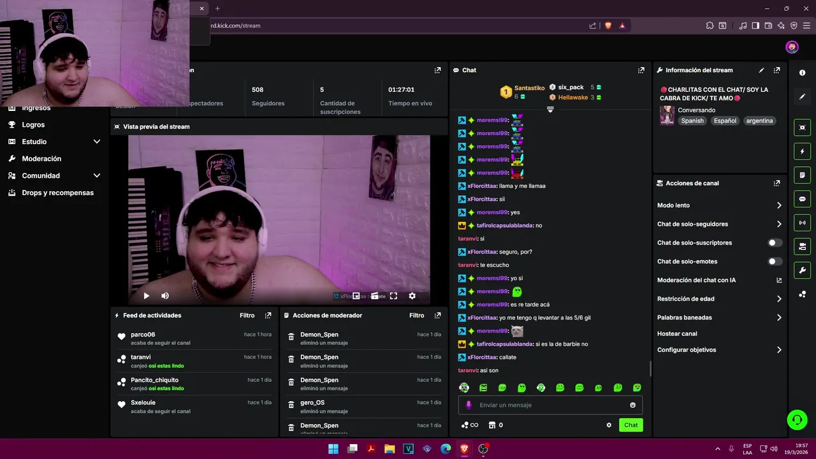Click the Brave Shields lion icon
816x459 pixels.
coord(608,25)
